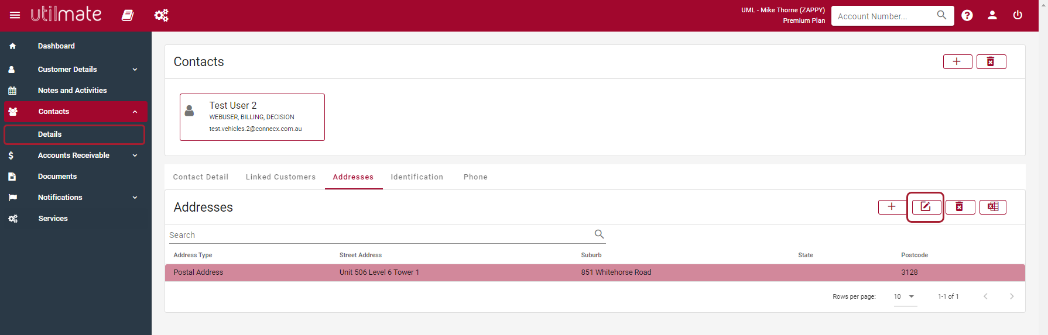The height and width of the screenshot is (335, 1048).
Task: Switch to the Identification tab
Action: [x=417, y=177]
